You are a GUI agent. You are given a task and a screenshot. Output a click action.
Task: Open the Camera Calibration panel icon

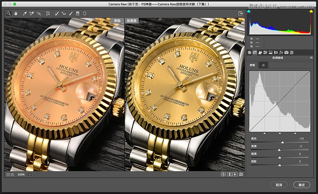click(x=286, y=52)
